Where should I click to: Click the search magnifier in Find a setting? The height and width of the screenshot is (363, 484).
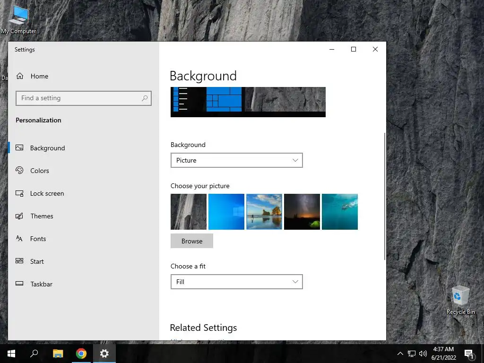point(145,98)
